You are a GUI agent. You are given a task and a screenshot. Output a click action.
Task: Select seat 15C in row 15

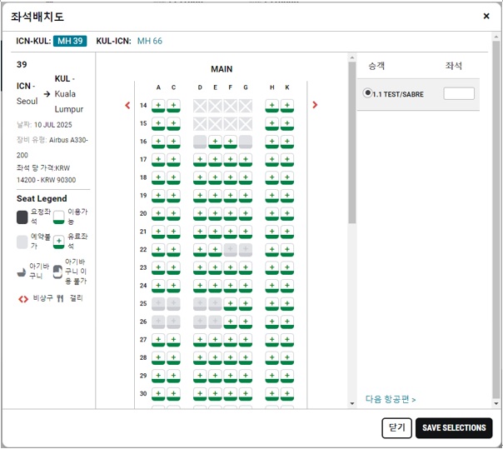point(173,123)
